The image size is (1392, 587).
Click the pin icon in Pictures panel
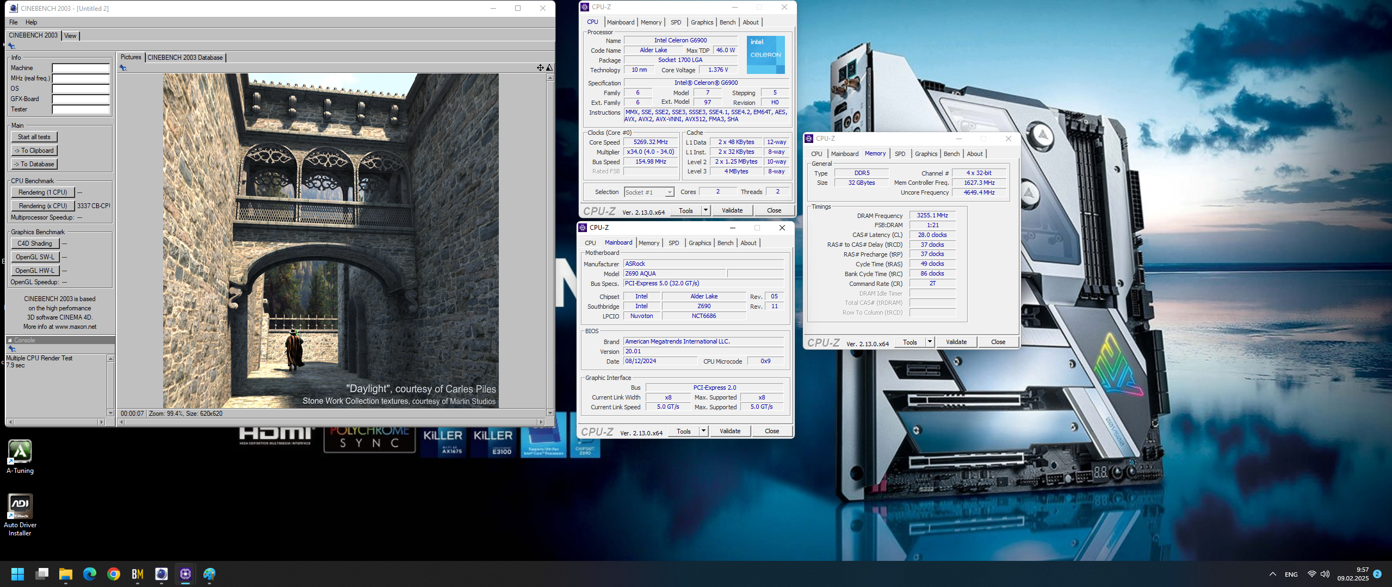[123, 68]
